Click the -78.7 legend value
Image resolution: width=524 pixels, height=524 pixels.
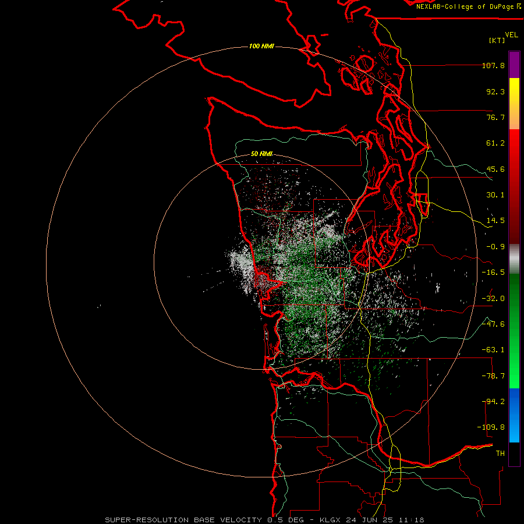coord(493,376)
